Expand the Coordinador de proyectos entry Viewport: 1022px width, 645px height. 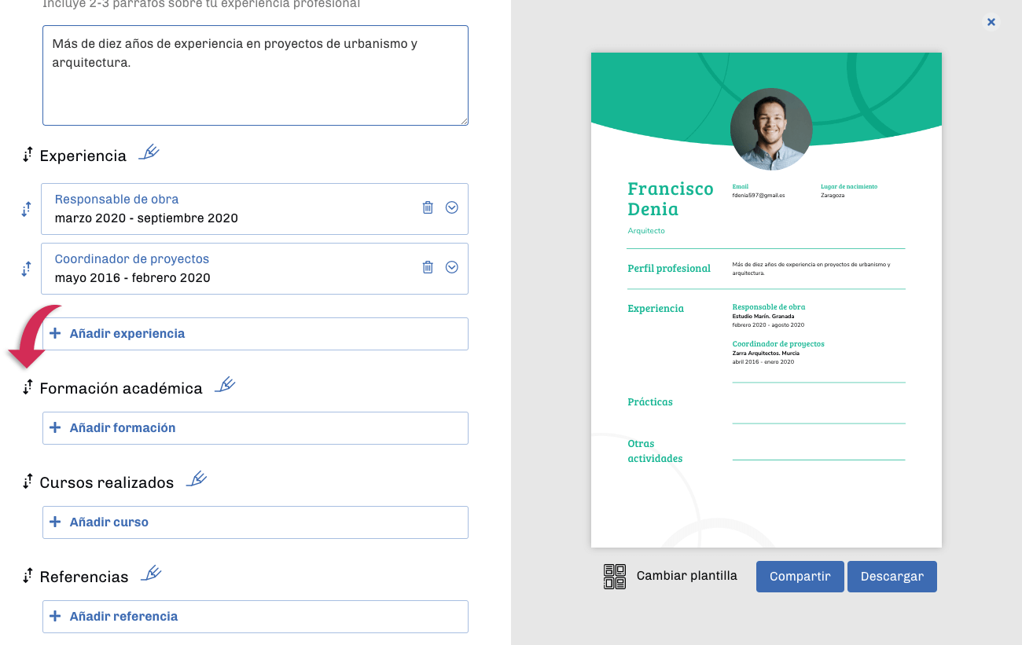coord(452,267)
